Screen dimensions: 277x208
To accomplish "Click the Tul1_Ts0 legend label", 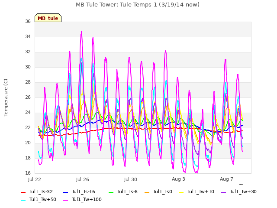I will point(163,192).
